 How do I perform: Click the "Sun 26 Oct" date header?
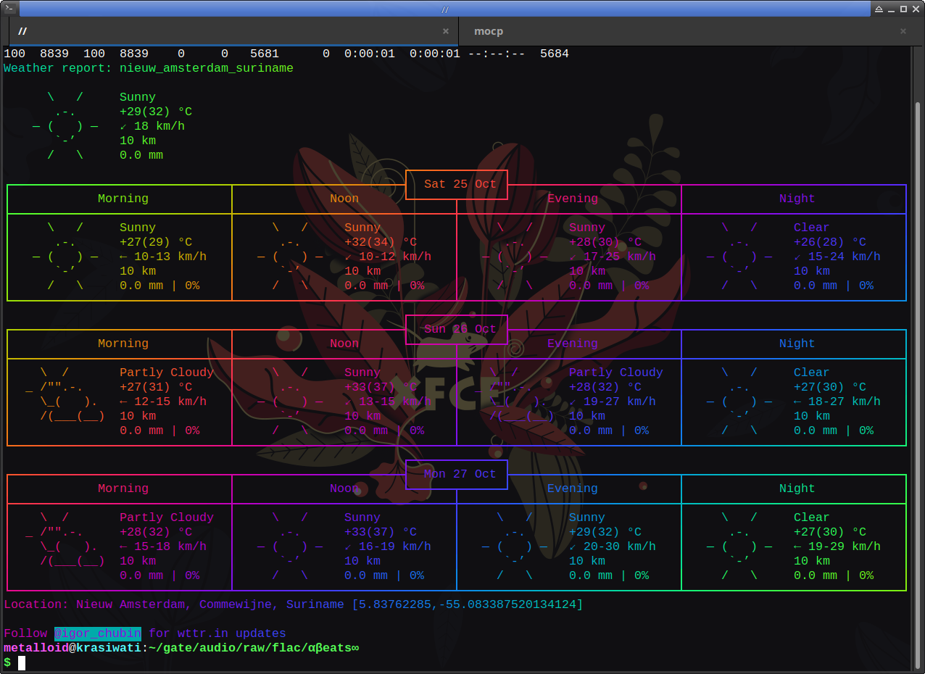(457, 329)
